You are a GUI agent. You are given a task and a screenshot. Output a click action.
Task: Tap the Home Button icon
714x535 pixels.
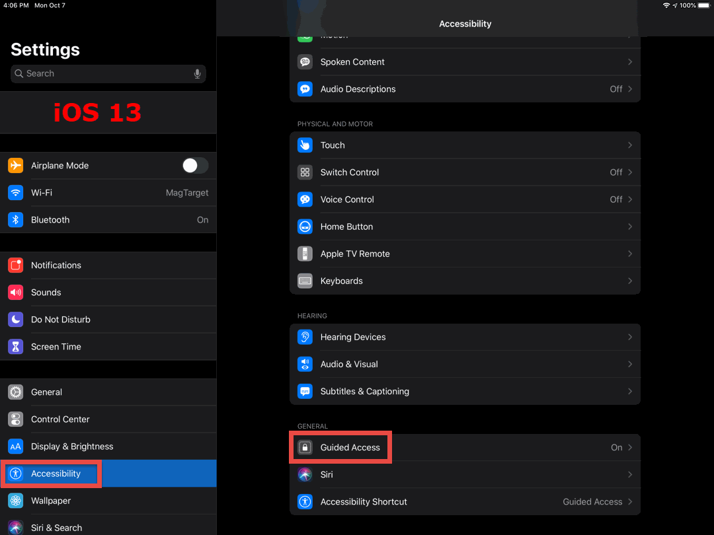pyautogui.click(x=305, y=227)
